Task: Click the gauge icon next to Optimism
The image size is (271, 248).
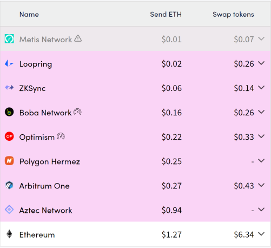Action: click(x=61, y=136)
